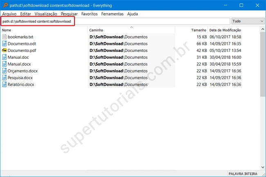The width and height of the screenshot is (266, 177).
Task: Click the Documento.pdf file icon
Action: tap(5, 51)
